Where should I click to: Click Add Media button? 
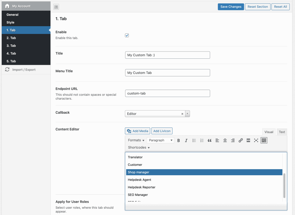click(x=137, y=131)
